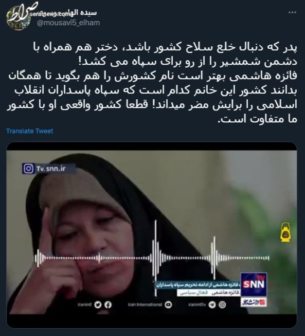Click the Iran International text in the video
Viewport: 305px width, 336px height.
pyautogui.click(x=145, y=304)
